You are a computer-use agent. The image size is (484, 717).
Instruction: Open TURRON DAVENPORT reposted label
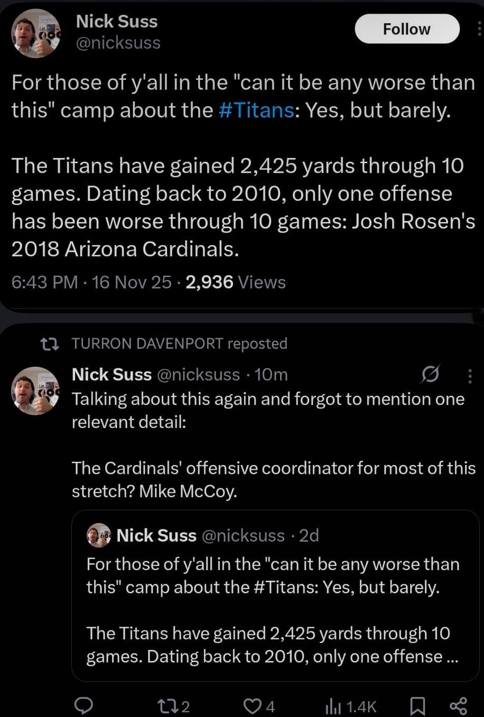coord(179,343)
